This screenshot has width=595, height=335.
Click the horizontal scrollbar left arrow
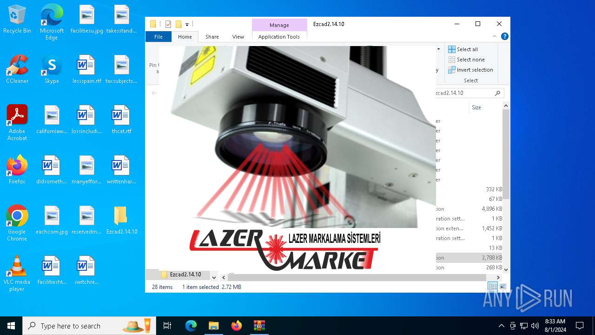(224, 277)
